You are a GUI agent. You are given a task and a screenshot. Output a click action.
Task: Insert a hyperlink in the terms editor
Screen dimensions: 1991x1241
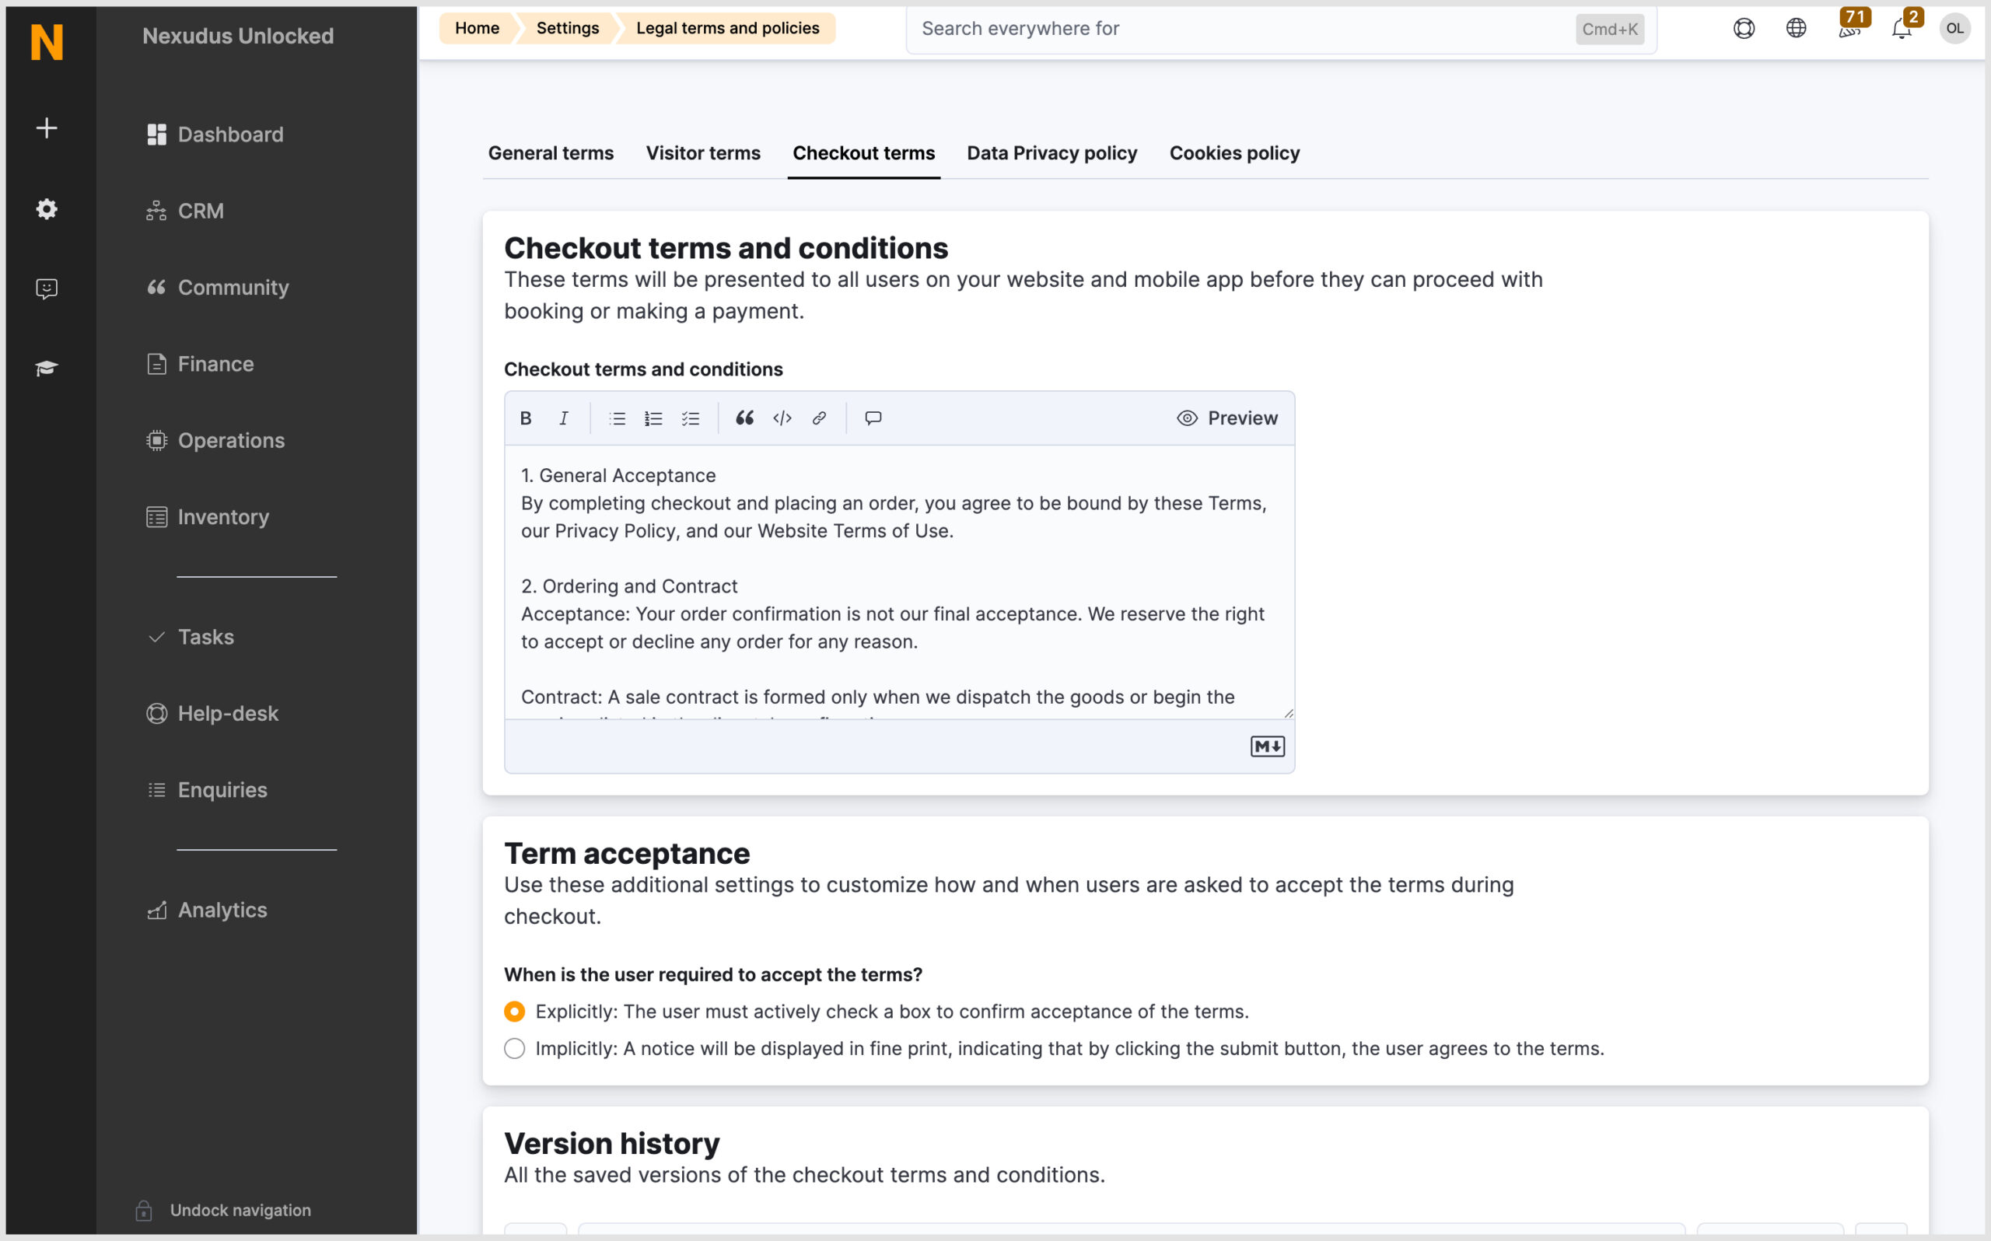pos(819,418)
